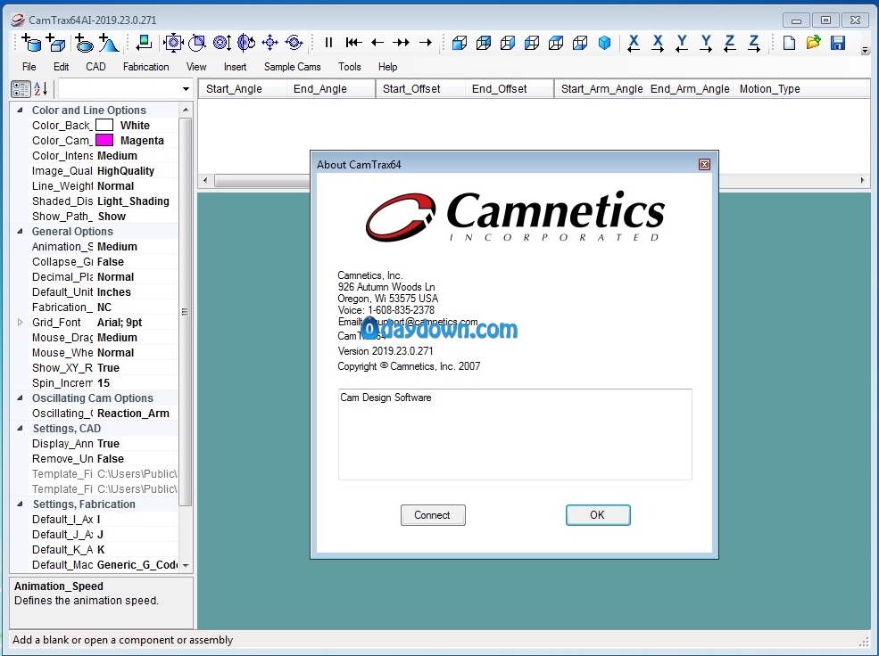Click the new blank document icon
Screen dimensions: 879x656
click(789, 43)
